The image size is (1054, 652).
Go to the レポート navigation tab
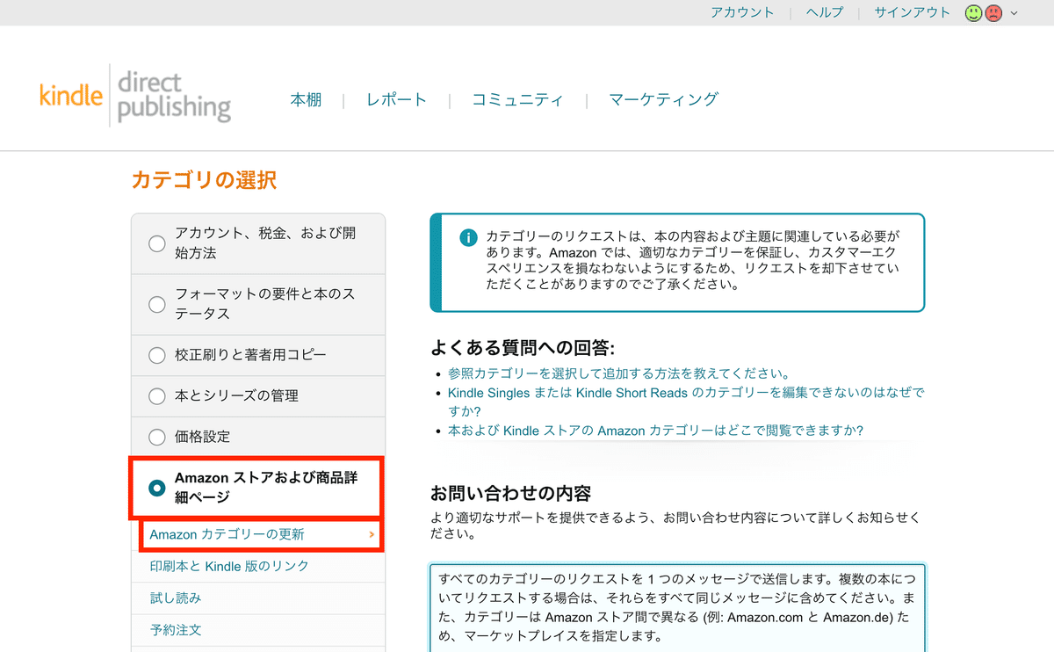tap(396, 100)
